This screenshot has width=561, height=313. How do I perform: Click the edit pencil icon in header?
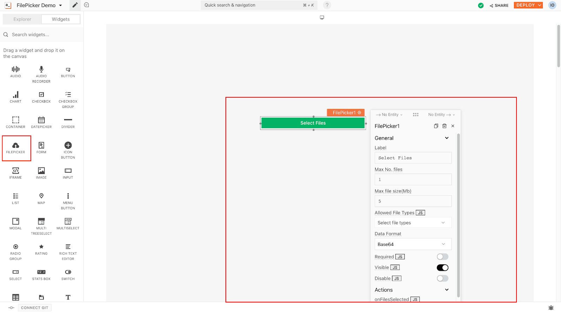(75, 5)
